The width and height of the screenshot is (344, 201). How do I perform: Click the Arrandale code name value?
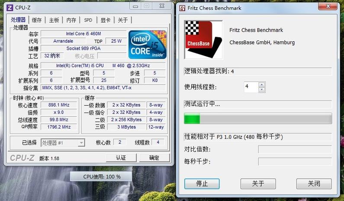(x=63, y=41)
